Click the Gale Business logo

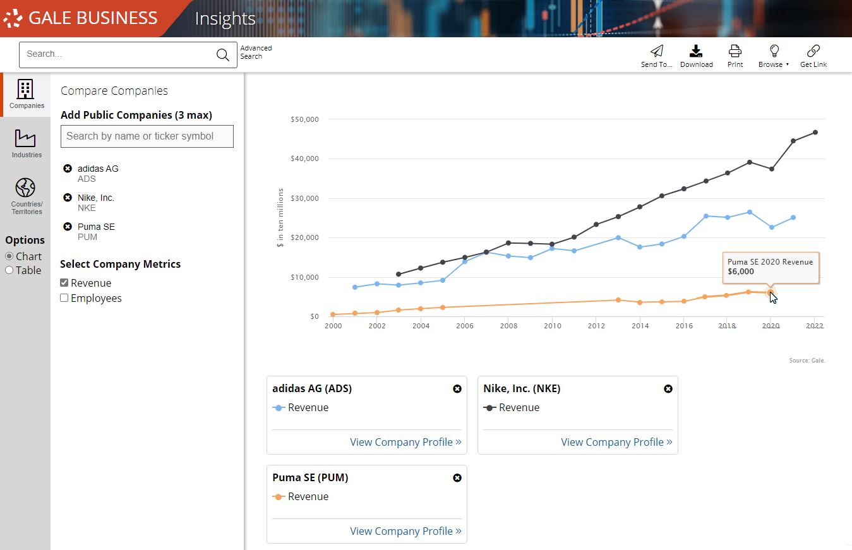[x=81, y=18]
